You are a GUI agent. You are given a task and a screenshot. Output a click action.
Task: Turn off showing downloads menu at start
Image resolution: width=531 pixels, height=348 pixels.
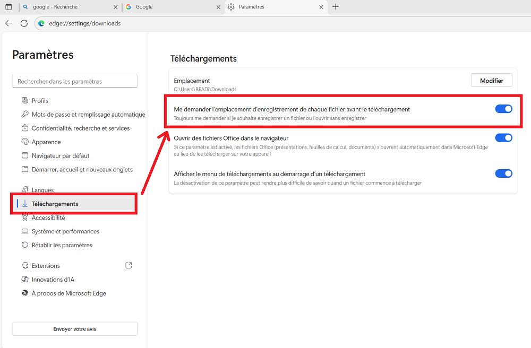503,173
